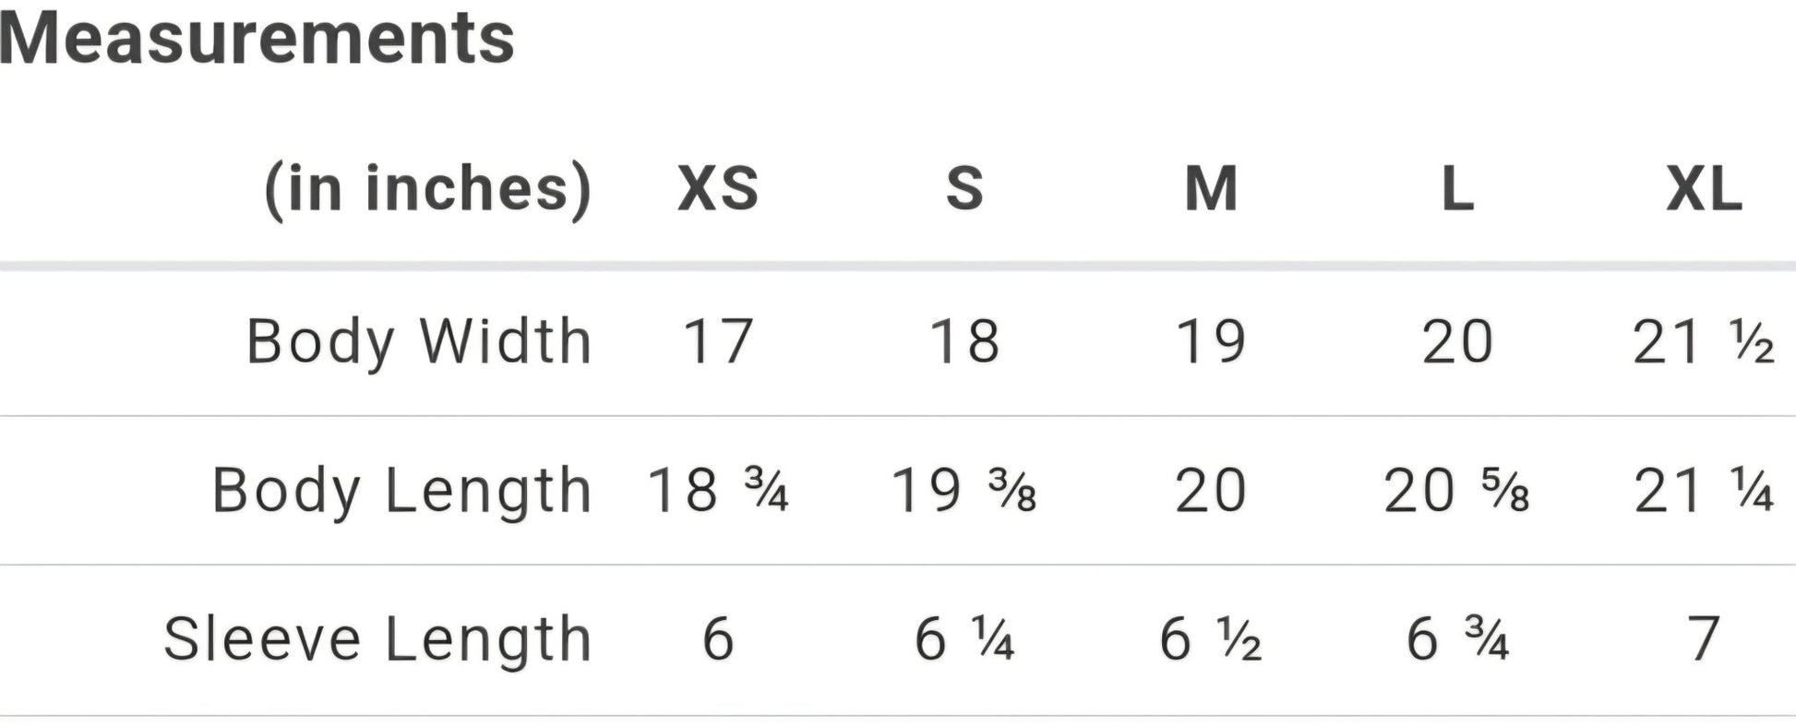Image resolution: width=1796 pixels, height=726 pixels.
Task: Click the Body Length value for size M
Action: [1211, 490]
